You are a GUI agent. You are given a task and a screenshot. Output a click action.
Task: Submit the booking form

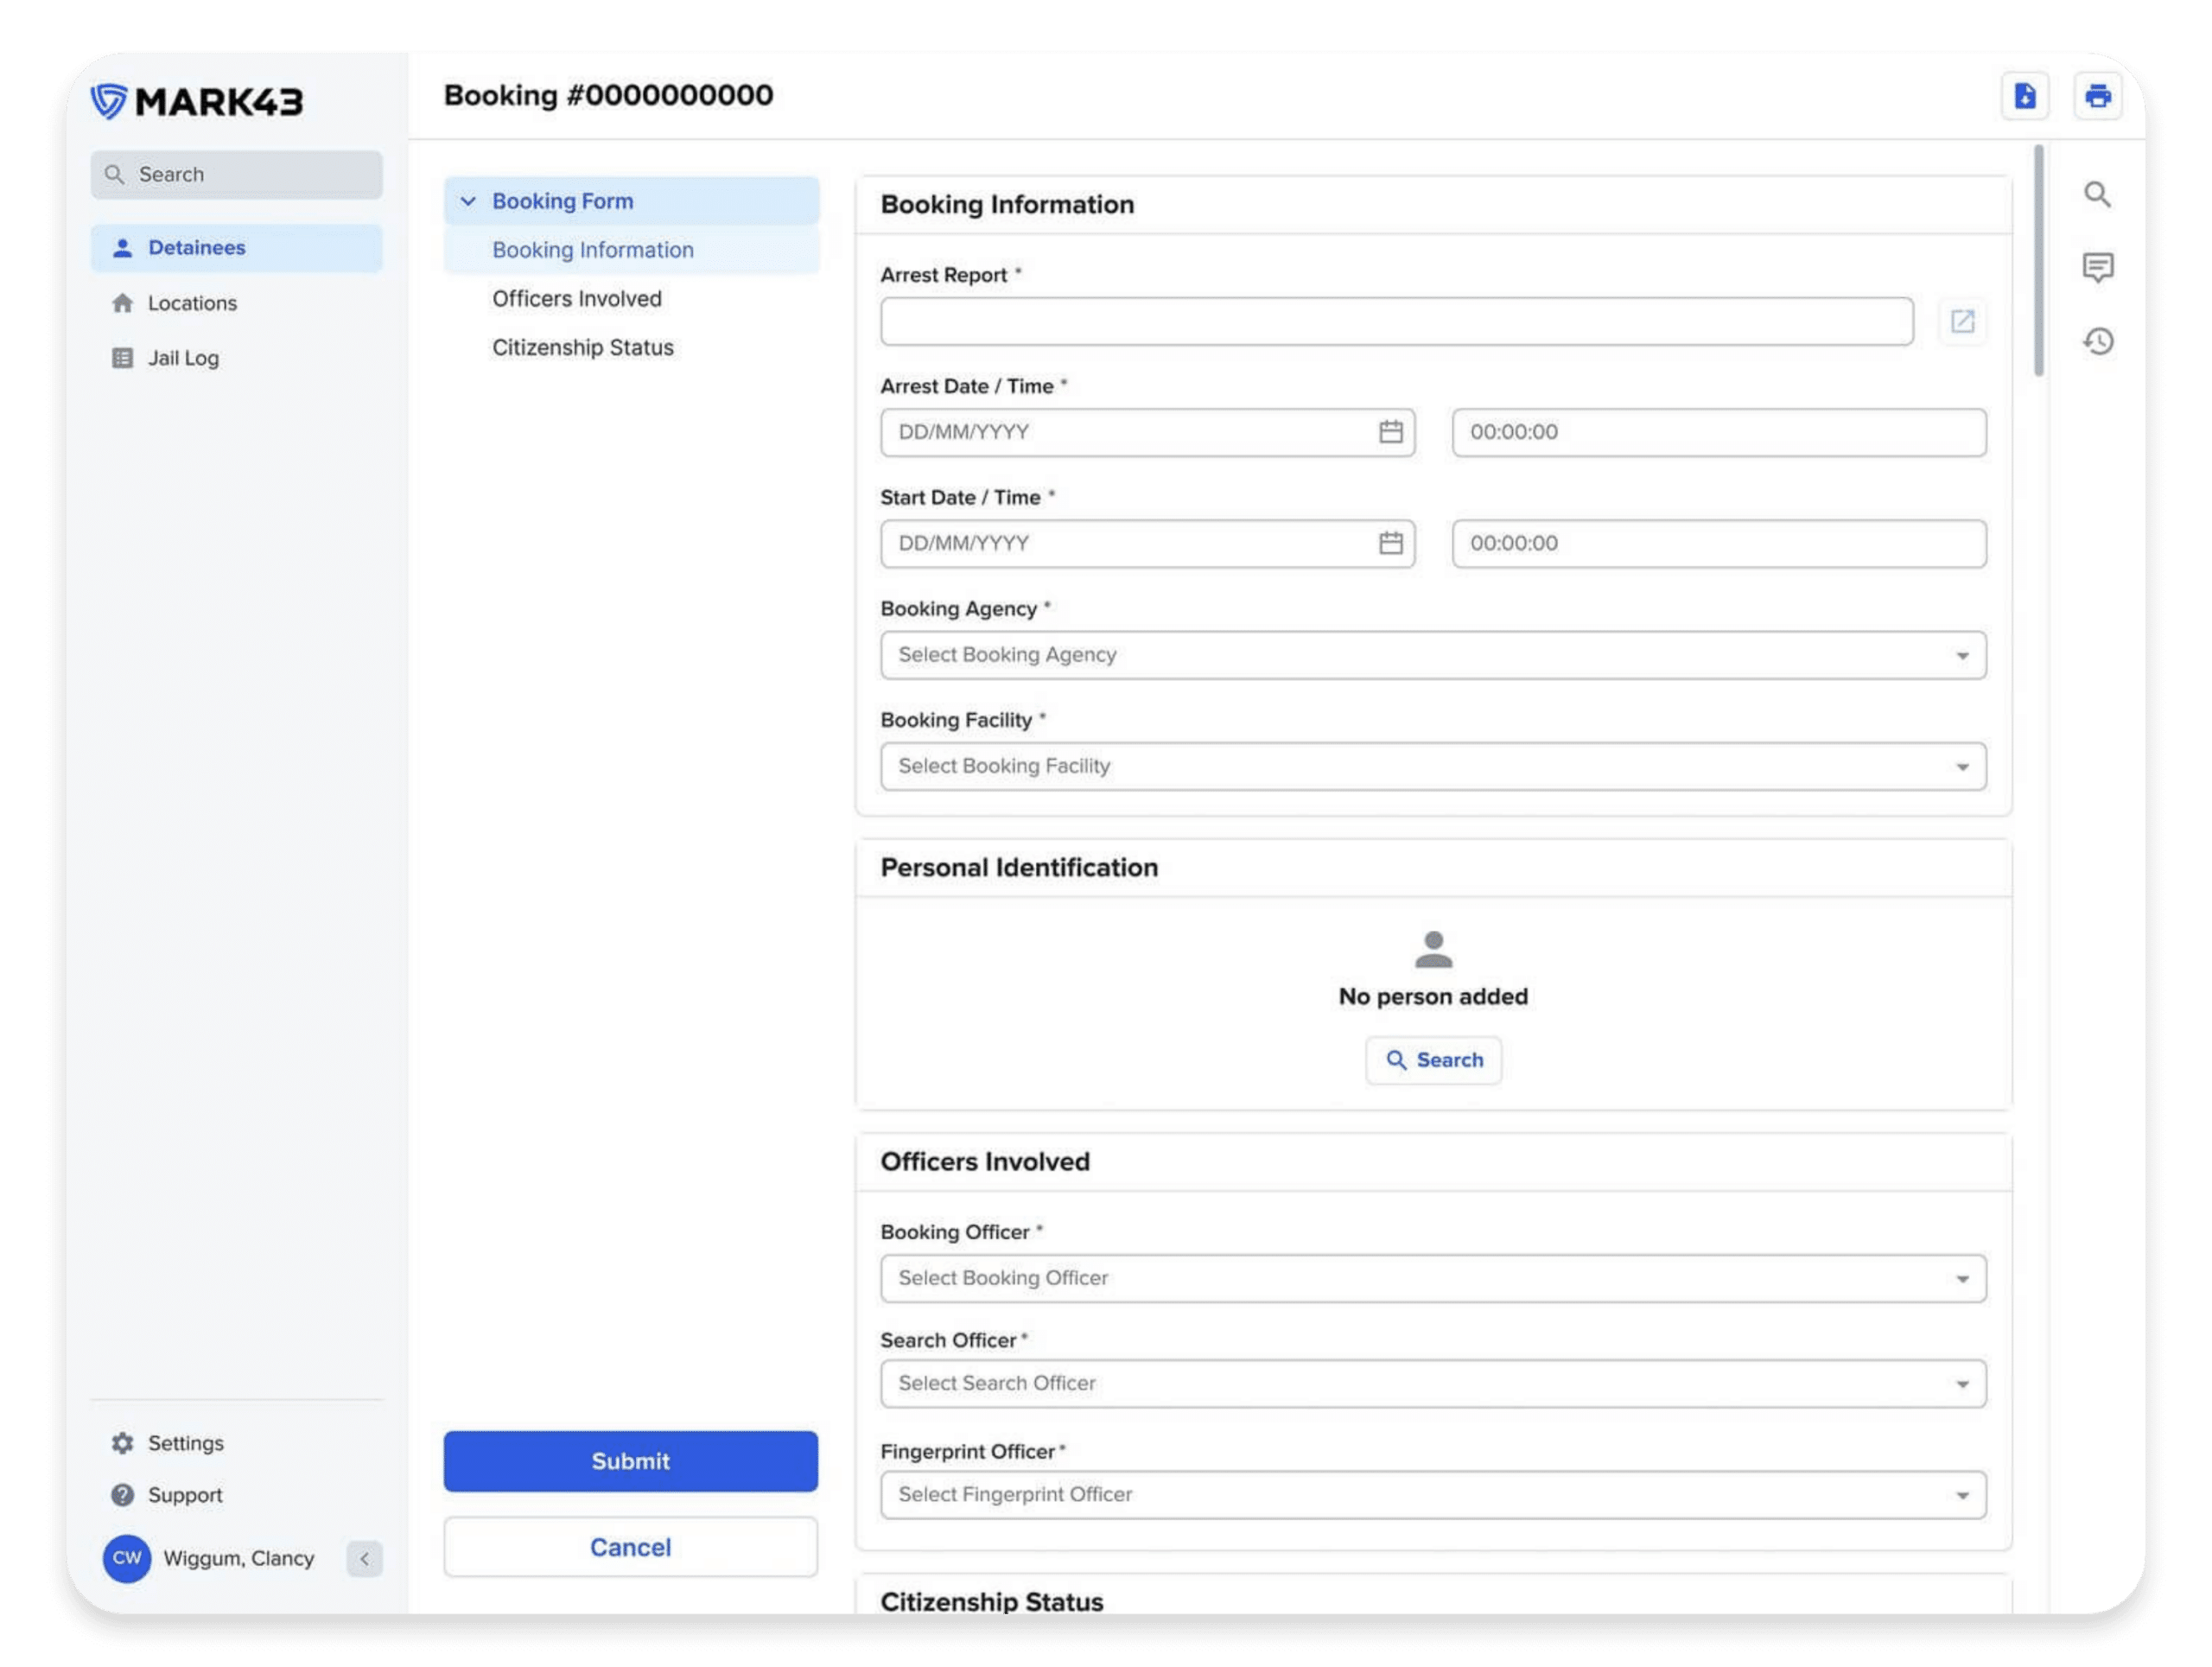(630, 1461)
